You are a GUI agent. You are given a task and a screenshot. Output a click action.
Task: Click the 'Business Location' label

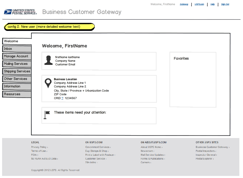(65, 79)
